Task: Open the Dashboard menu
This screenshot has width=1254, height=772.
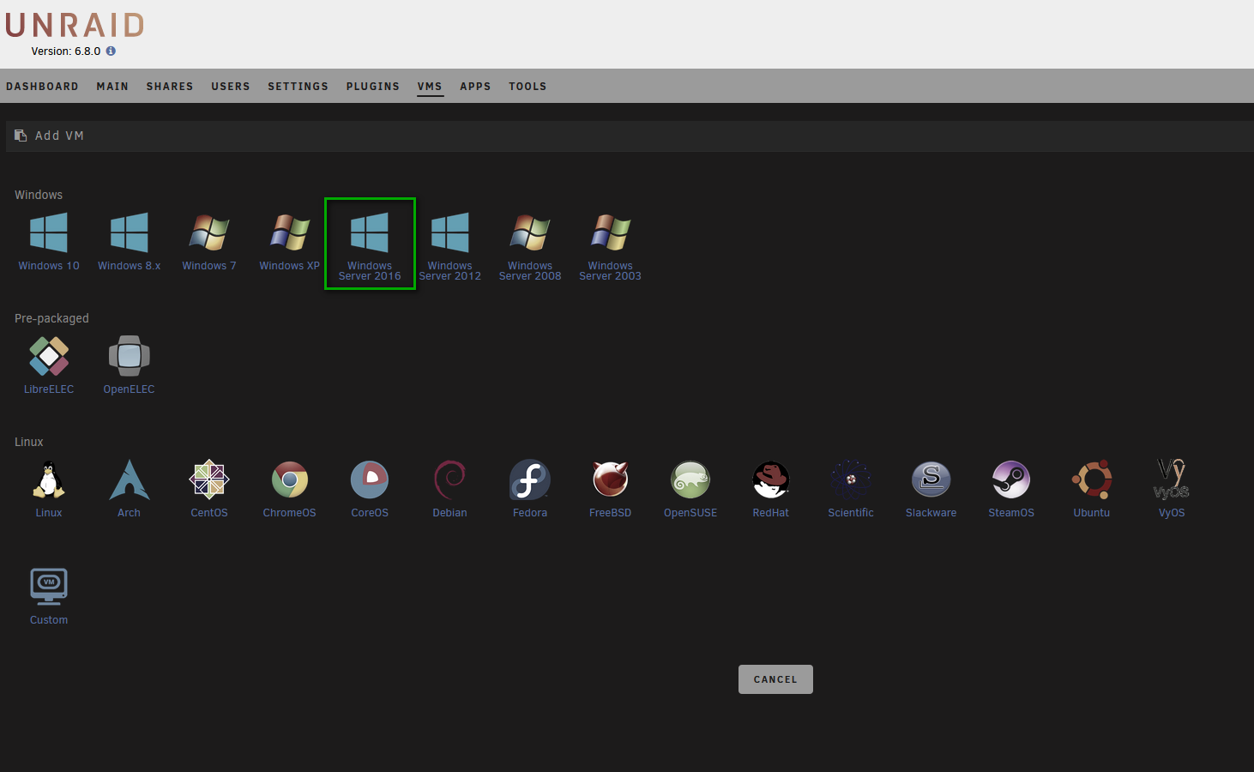Action: (42, 87)
